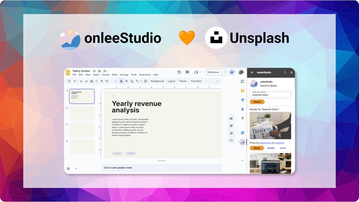Open the Share people icon

[x=232, y=72]
